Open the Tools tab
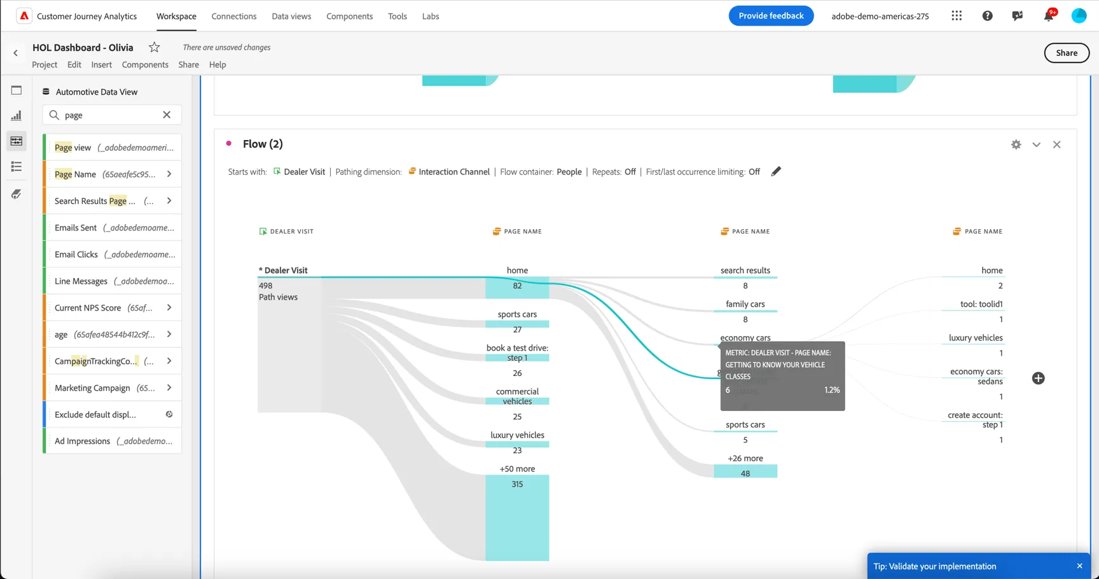 point(397,16)
